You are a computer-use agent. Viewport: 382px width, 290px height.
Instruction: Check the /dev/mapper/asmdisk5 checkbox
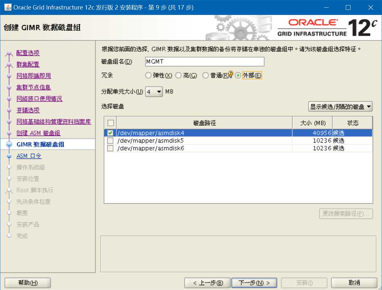tap(110, 140)
